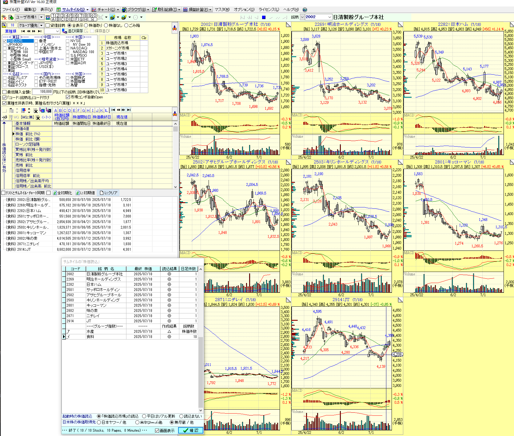Jump to last record with the 業種順 skip-forward arrow
Screen dimensions: 514x436
(x=40, y=31)
